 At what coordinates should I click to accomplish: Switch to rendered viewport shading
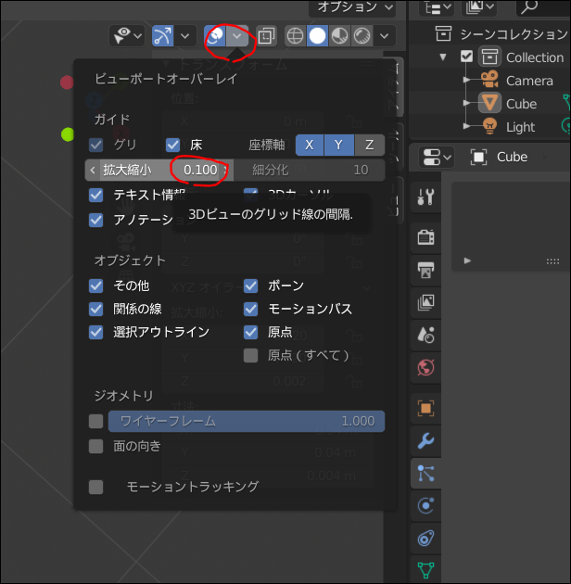tap(362, 36)
